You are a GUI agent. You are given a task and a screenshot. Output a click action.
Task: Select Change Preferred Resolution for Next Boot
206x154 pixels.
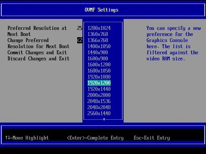click(38, 43)
